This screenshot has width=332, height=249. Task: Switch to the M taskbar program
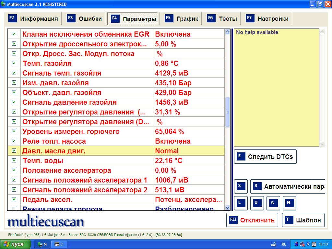point(42,244)
